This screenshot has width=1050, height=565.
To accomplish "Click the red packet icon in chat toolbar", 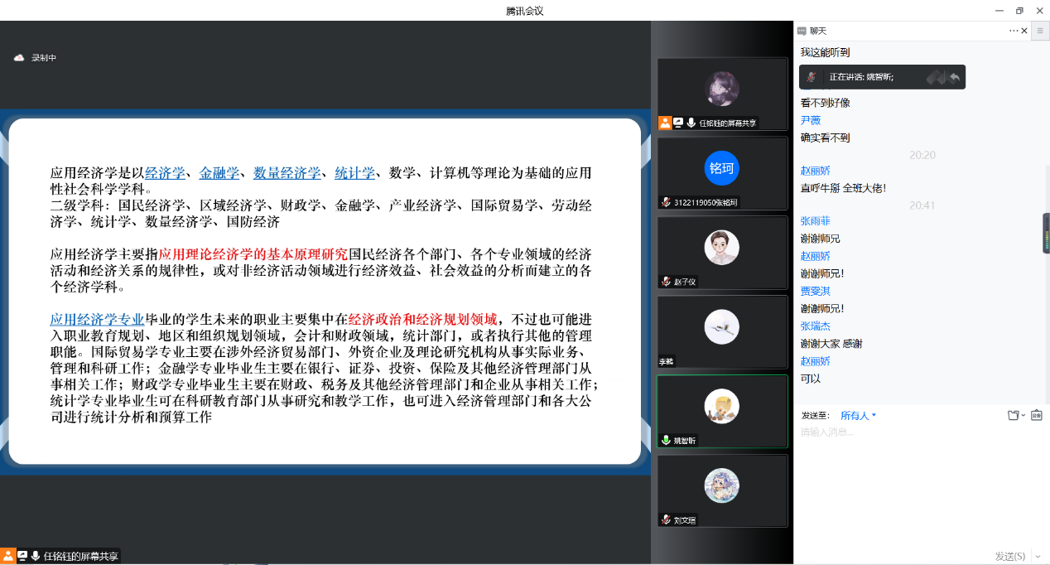I will [1036, 415].
